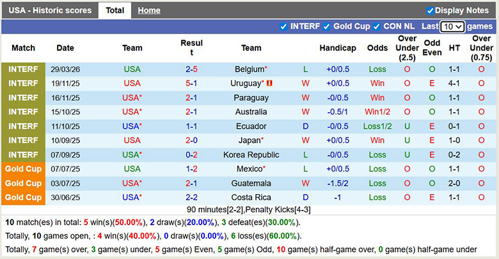Click the 2-2 result against Costa Rica
This screenshot has width=499, height=259.
click(x=191, y=198)
